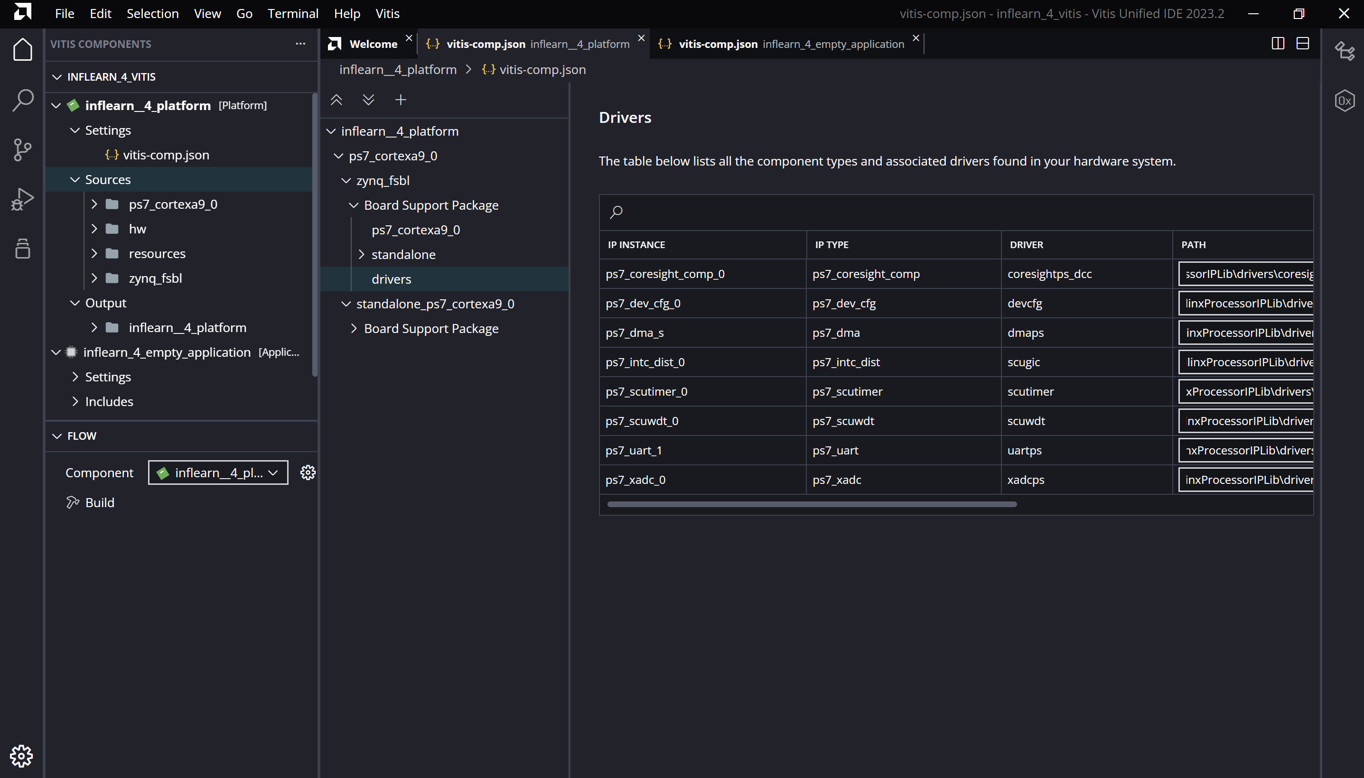Click the Vitis Components more actions ellipsis

[300, 44]
